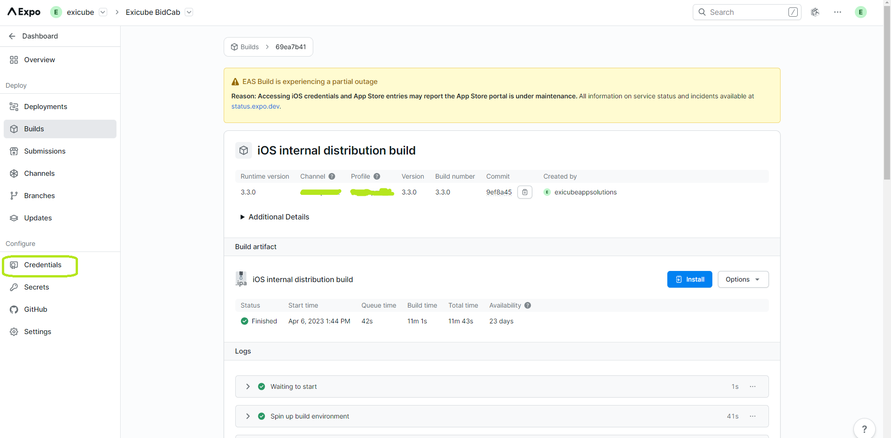Image resolution: width=891 pixels, height=438 pixels.
Task: Click the Expo logo in header
Action: [24, 12]
